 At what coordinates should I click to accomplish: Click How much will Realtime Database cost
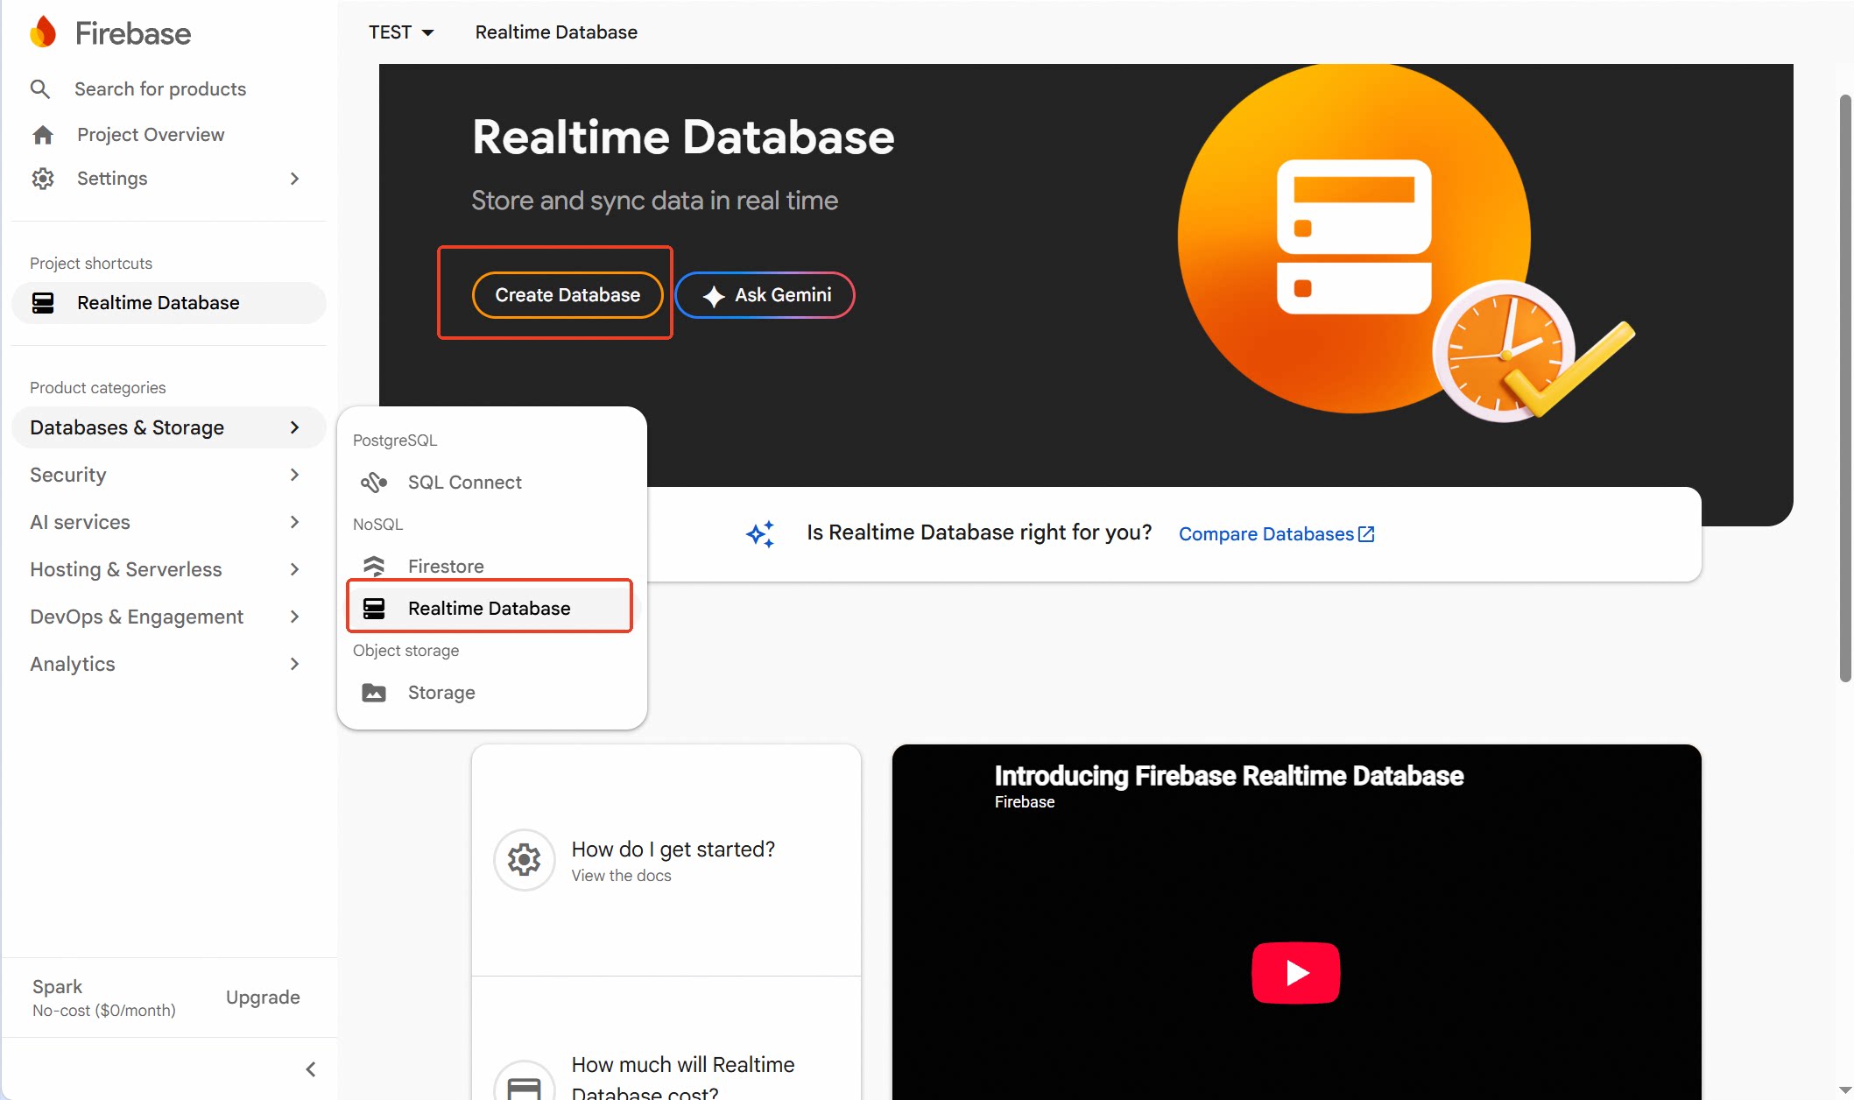point(683,1078)
